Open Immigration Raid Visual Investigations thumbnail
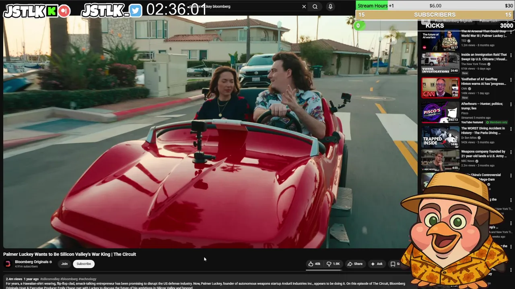This screenshot has width=515, height=289. (440, 63)
